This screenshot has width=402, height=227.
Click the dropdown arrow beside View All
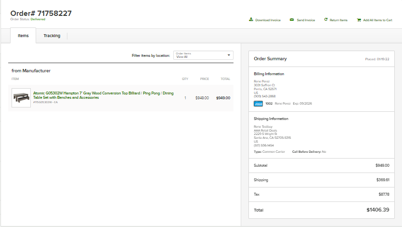coord(229,55)
